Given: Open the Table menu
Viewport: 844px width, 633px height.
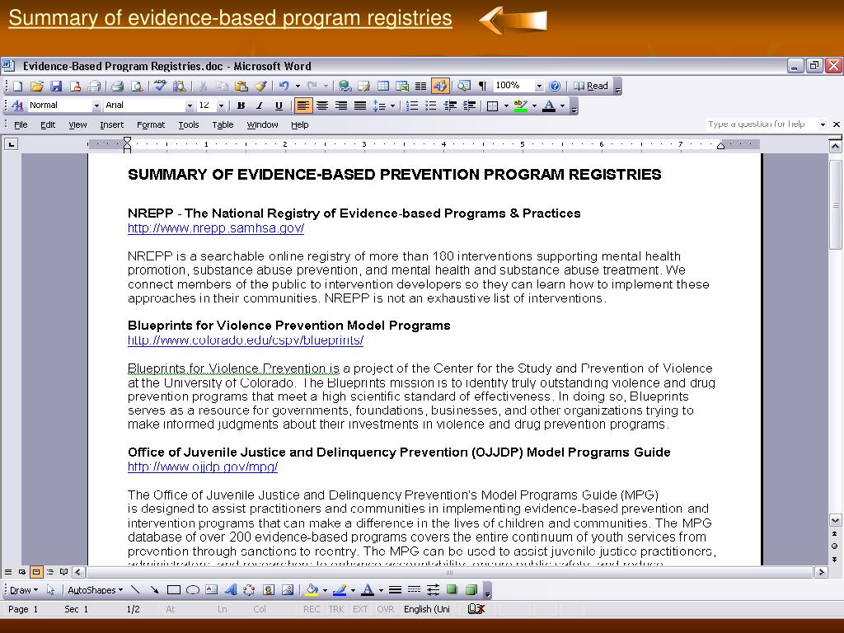Looking at the screenshot, I should (223, 125).
